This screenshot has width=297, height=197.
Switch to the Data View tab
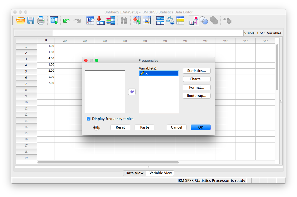[x=135, y=173]
